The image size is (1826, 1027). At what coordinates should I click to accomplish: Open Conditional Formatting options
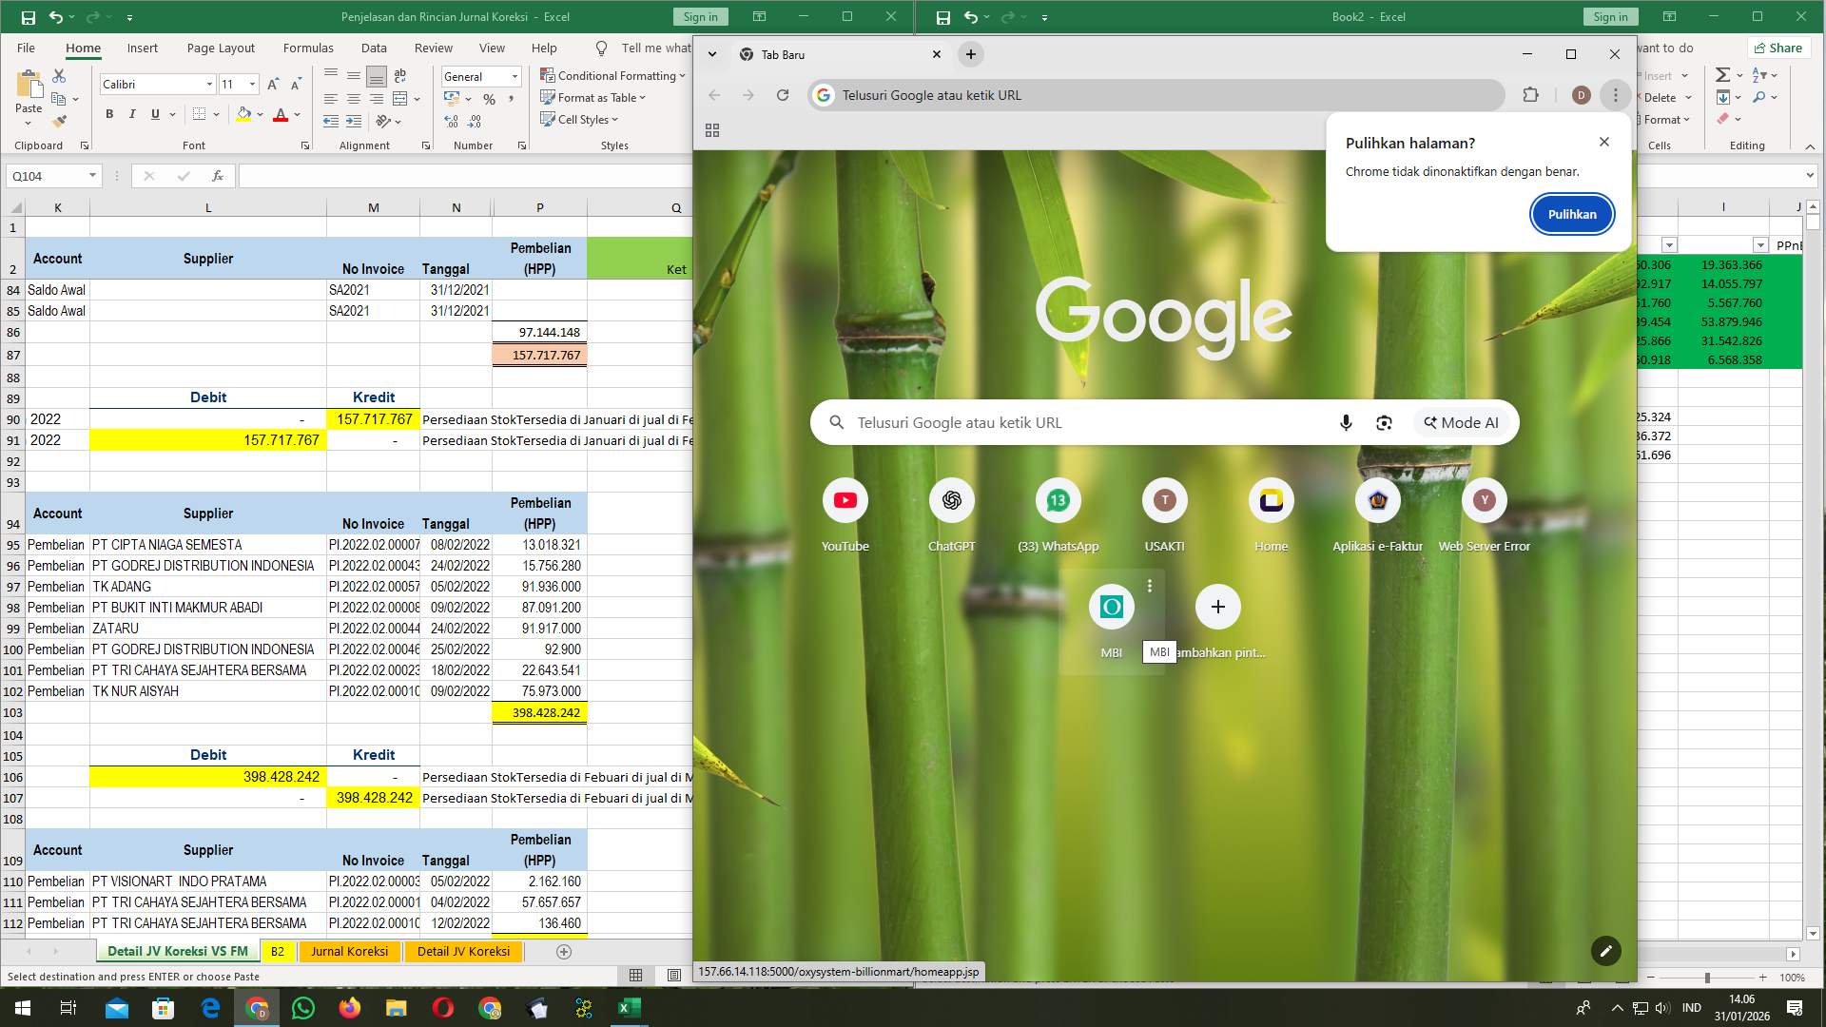[x=613, y=75]
